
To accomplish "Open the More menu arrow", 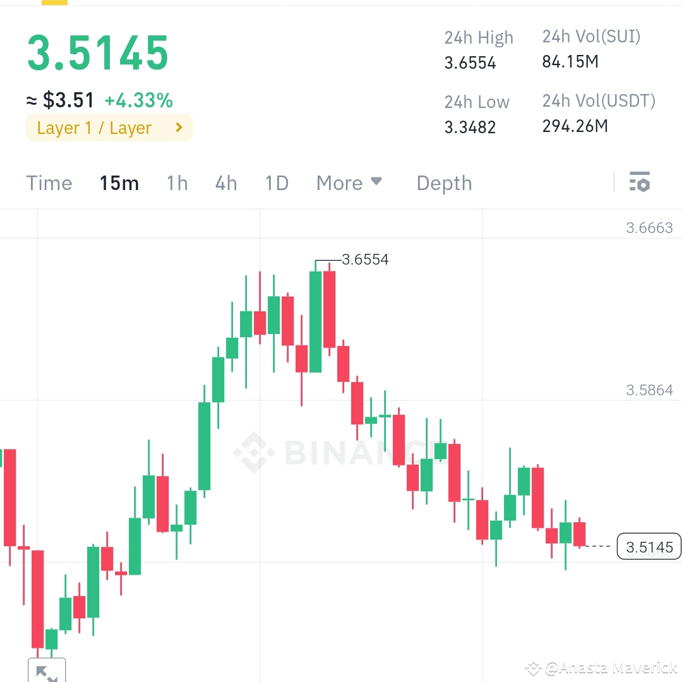I will [x=376, y=182].
